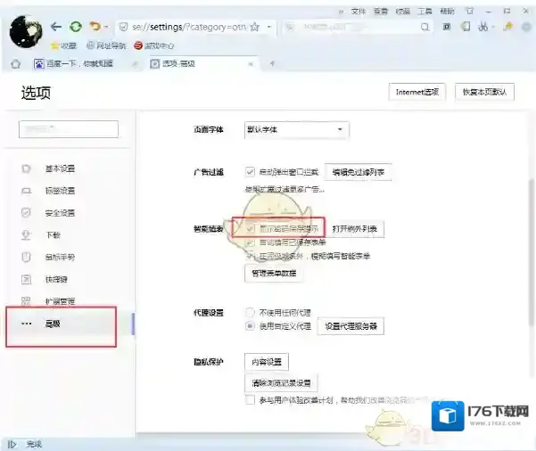The height and width of the screenshot is (451, 536).
Task: Toggle the popup window blocking checkbox
Action: pos(250,171)
